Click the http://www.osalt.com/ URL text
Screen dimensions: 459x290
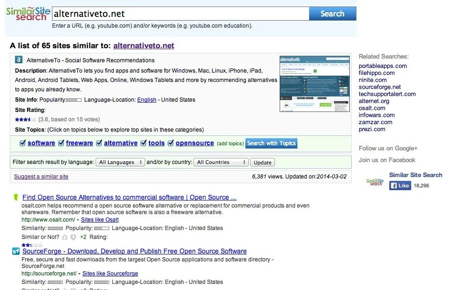point(48,220)
